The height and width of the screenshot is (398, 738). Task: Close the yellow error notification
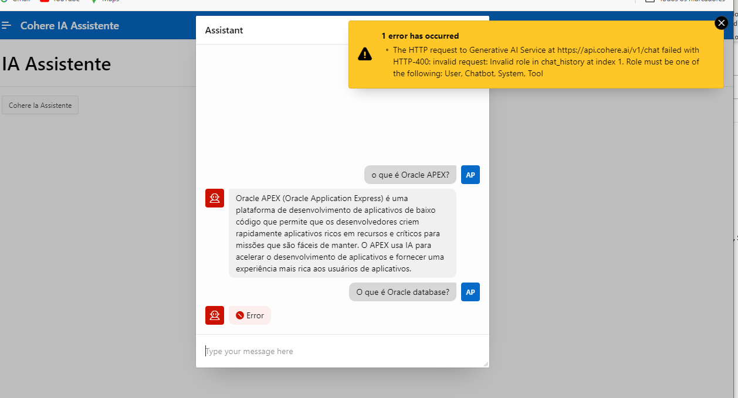coord(721,23)
